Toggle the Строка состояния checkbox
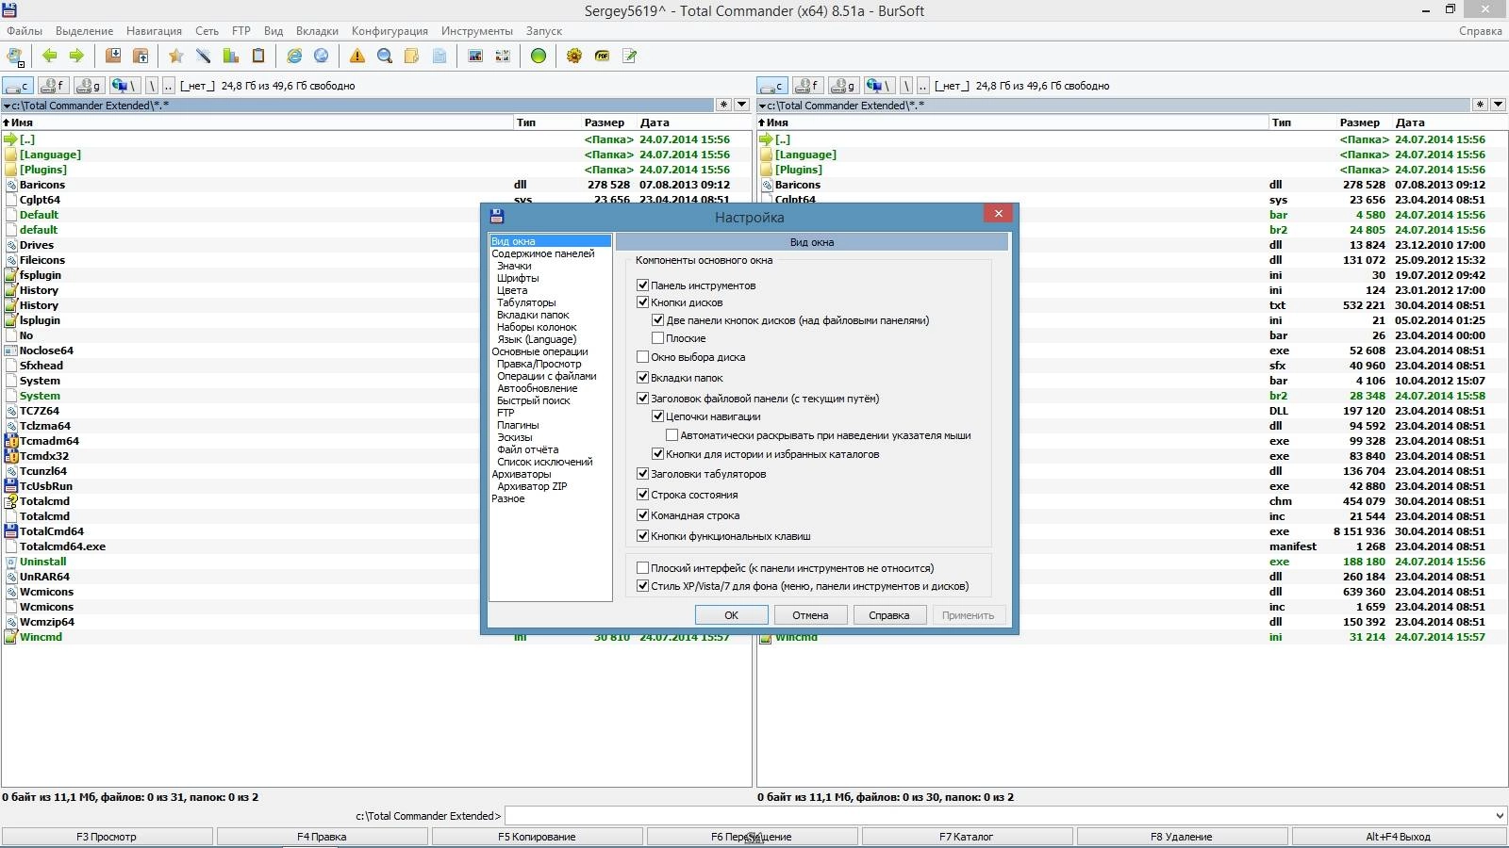The width and height of the screenshot is (1509, 848). click(642, 495)
